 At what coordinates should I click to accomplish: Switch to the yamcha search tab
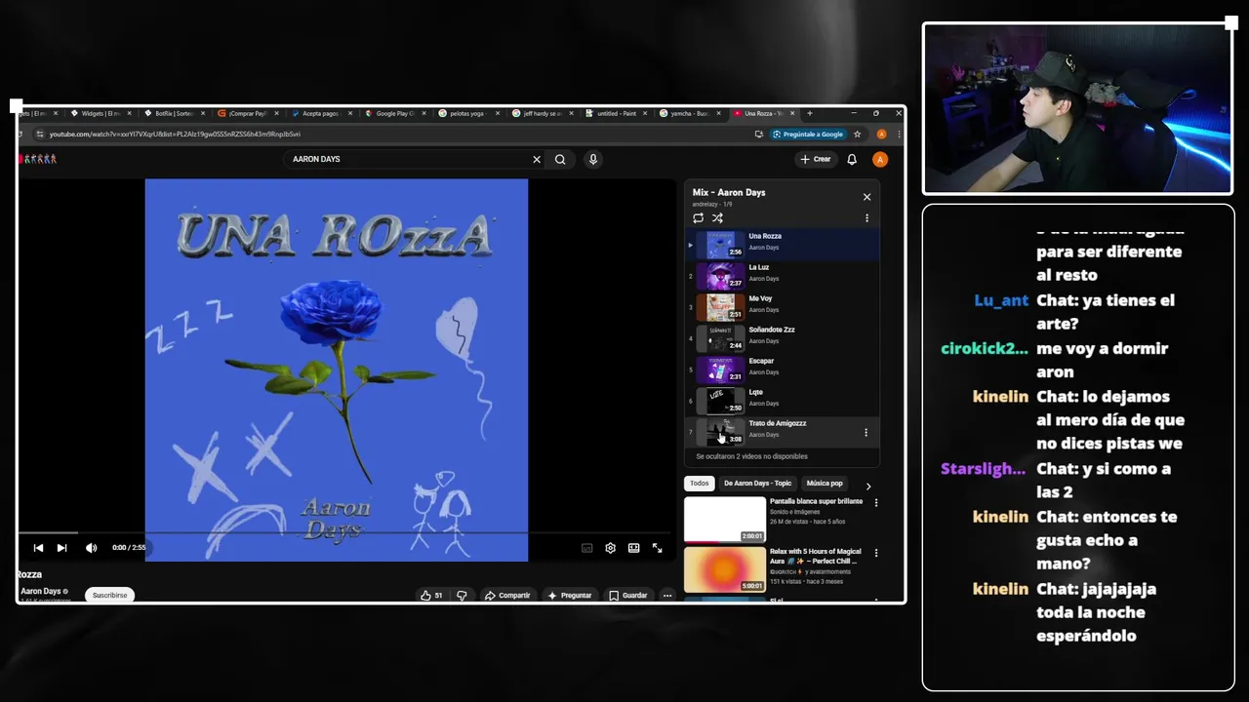[689, 113]
